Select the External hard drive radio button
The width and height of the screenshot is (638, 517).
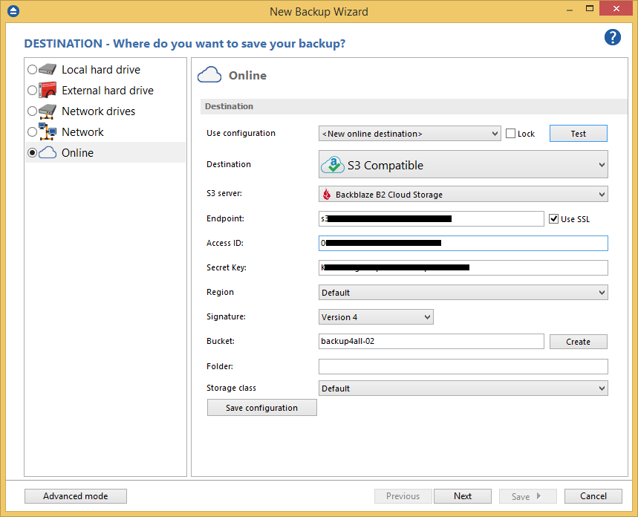tap(32, 91)
